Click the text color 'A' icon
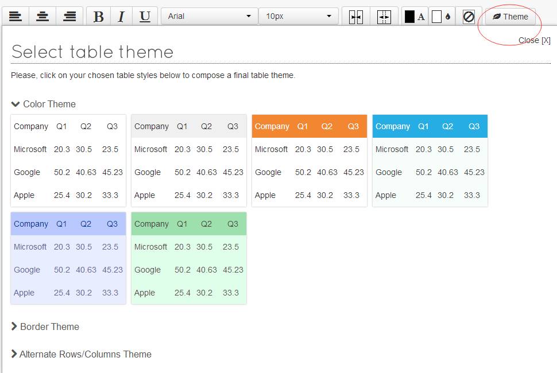This screenshot has width=557, height=373. 421,17
